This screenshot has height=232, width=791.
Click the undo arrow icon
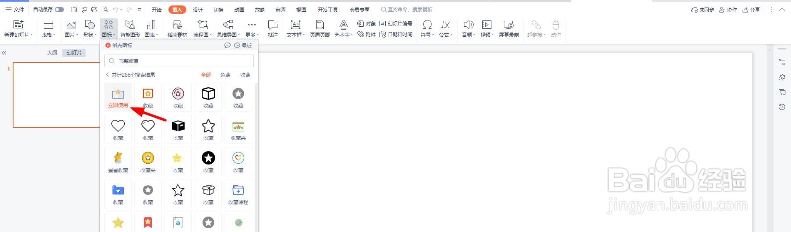click(115, 9)
